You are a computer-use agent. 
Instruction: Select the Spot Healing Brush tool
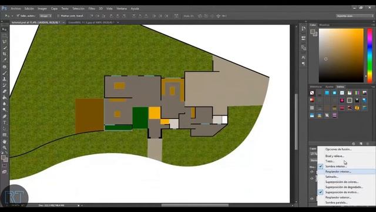(4, 67)
